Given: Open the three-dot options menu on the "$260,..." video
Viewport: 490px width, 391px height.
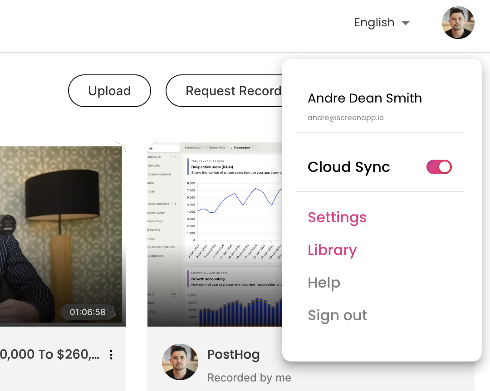Looking at the screenshot, I should click(x=111, y=355).
